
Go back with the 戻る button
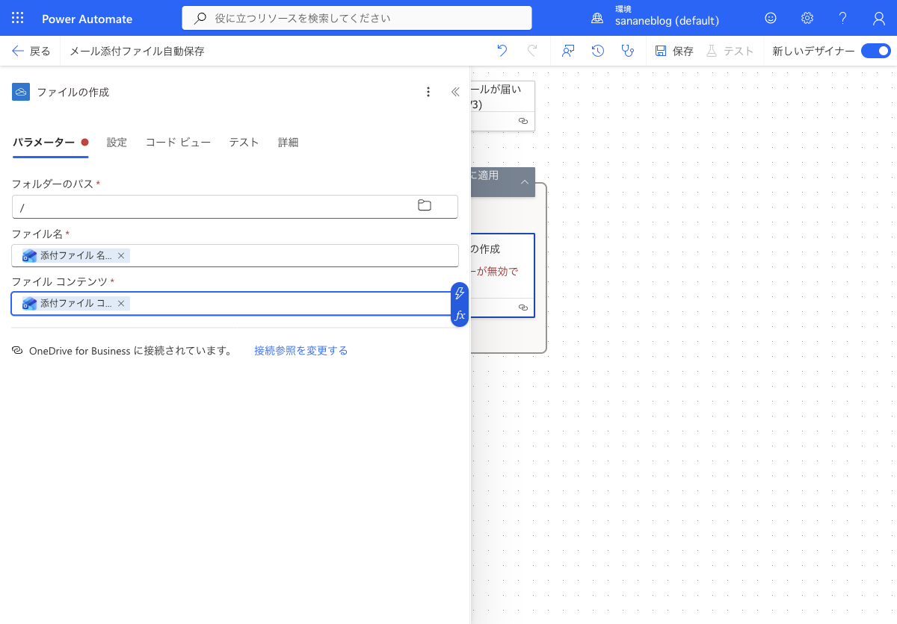click(31, 51)
